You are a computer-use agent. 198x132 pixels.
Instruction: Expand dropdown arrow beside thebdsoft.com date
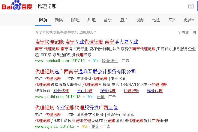click(x=89, y=61)
